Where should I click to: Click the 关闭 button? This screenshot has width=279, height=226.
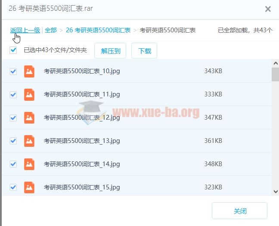tap(239, 211)
